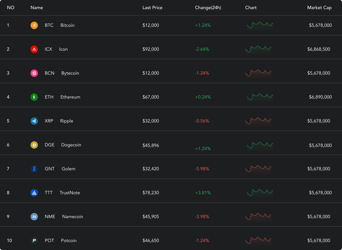Click the blue Ripple XRP icon
Image resolution: width=342 pixels, height=250 pixels.
34,121
